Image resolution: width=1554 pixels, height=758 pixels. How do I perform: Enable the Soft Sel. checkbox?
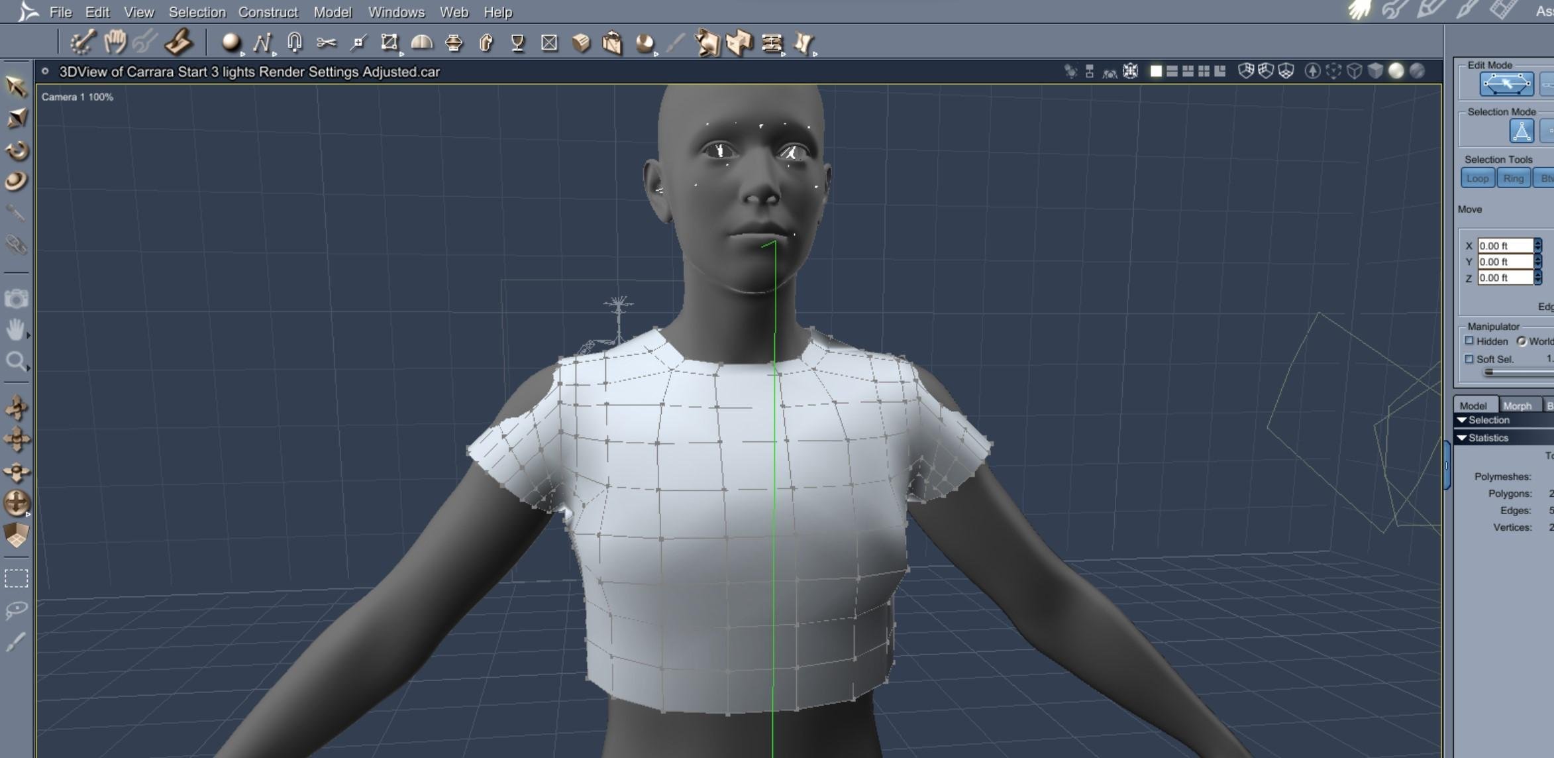[1469, 358]
